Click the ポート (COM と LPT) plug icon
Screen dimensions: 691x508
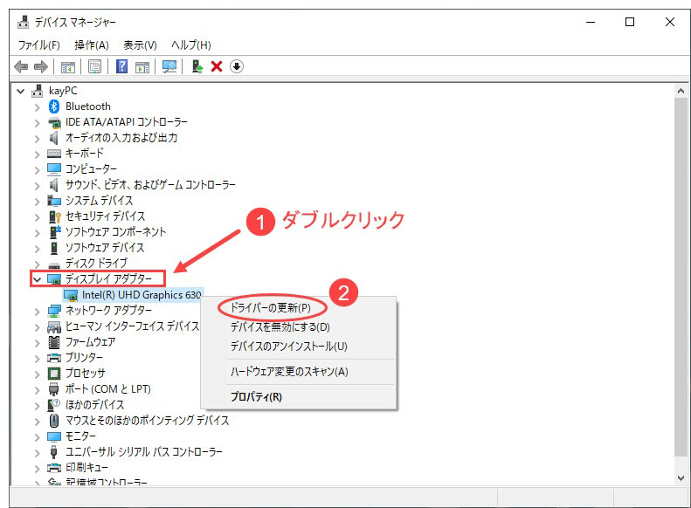pos(54,389)
